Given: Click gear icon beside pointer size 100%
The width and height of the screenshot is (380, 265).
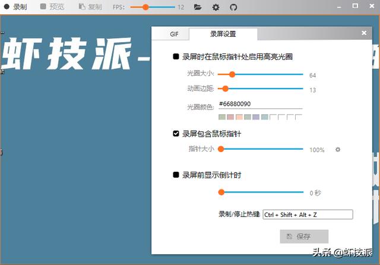Looking at the screenshot, I should 338,150.
